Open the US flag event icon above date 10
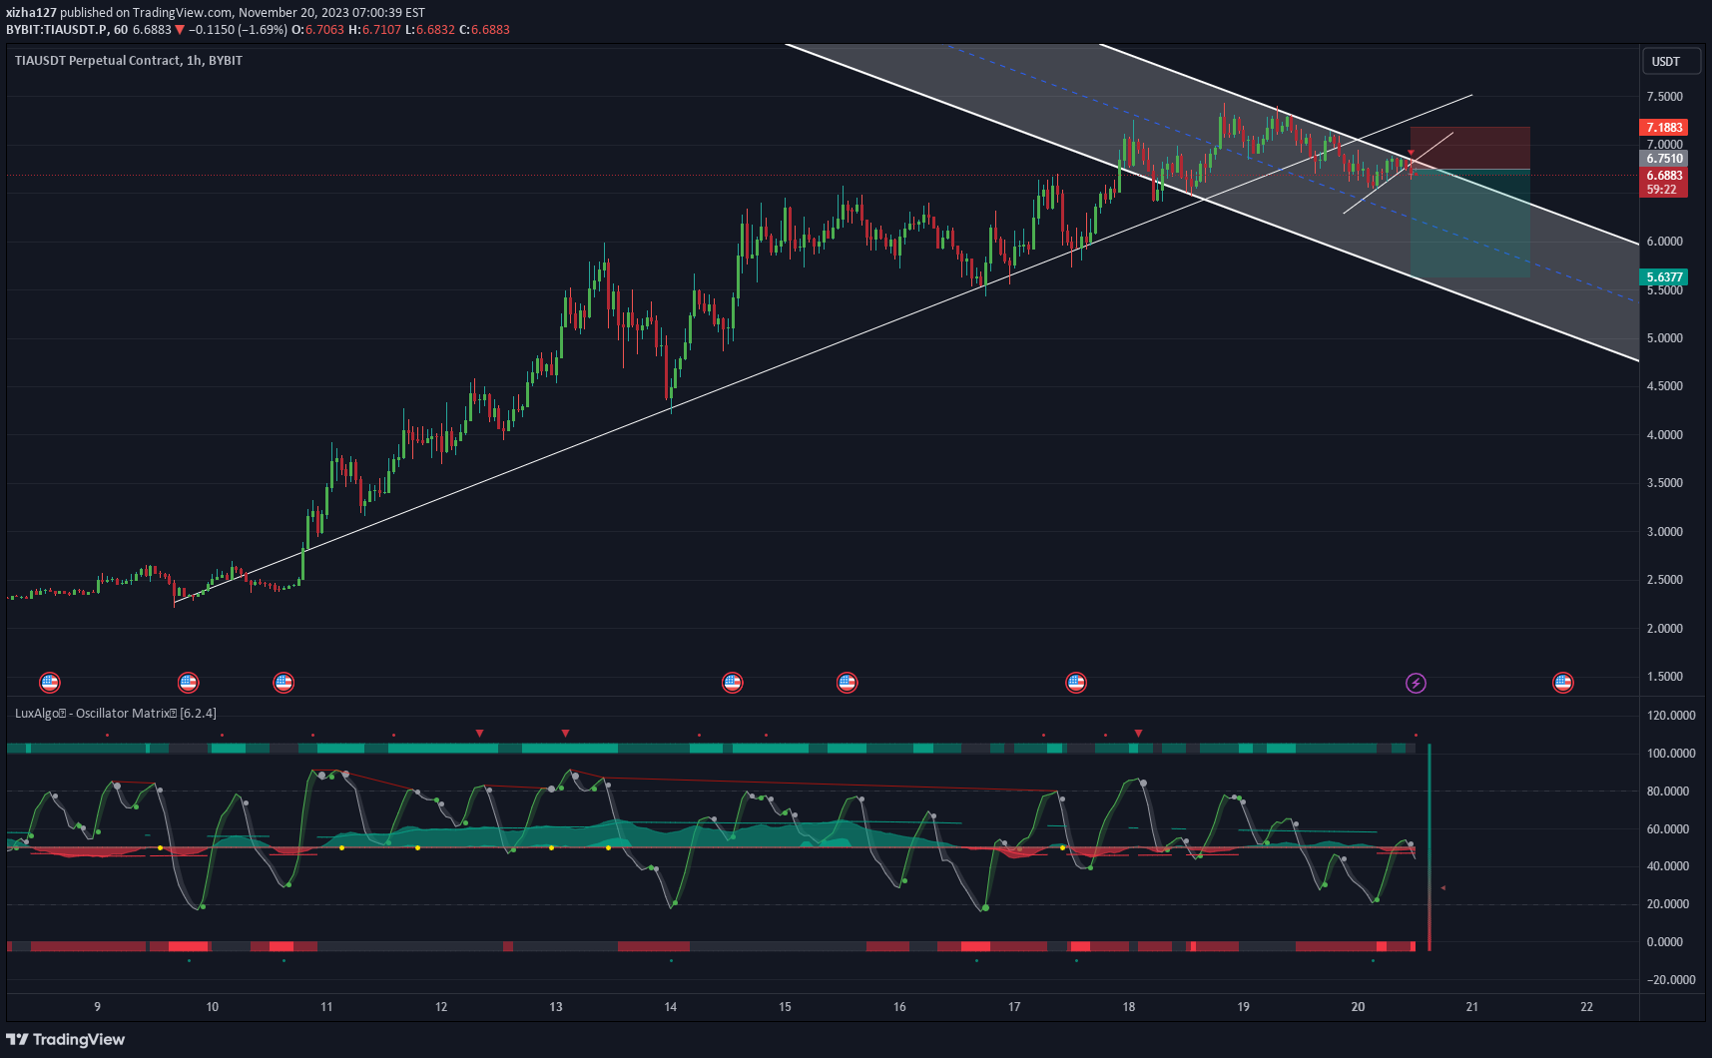 (188, 683)
